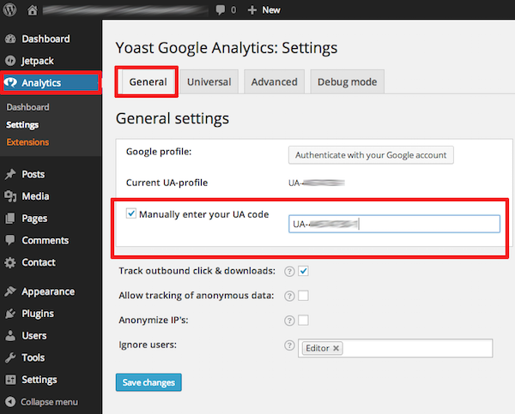Screen dimensions: 515x414
Task: Open the Jetpack menu label
Action: (38, 61)
